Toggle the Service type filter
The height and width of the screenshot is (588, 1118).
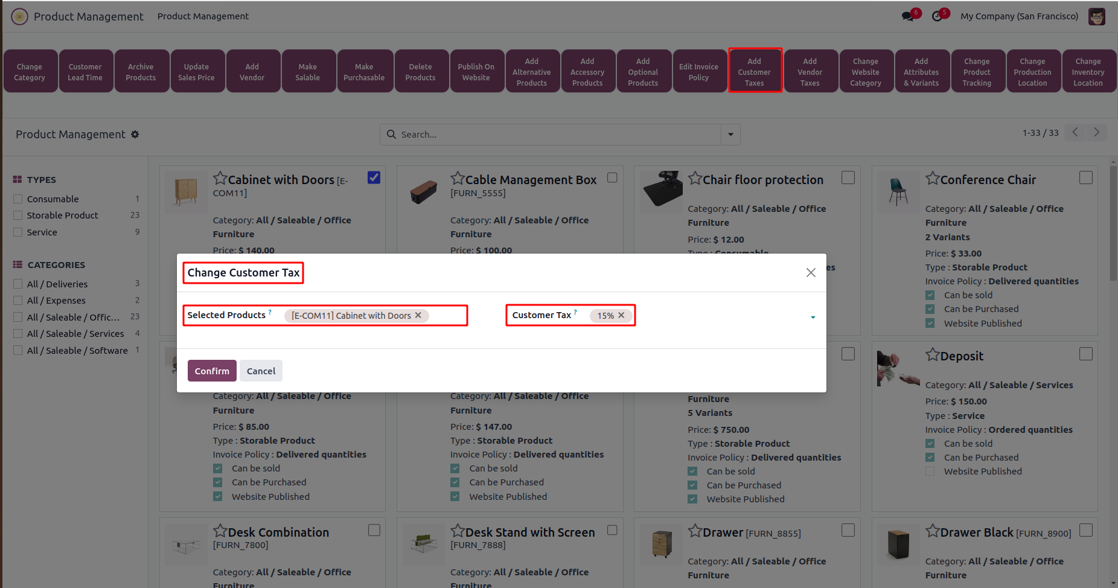[18, 232]
